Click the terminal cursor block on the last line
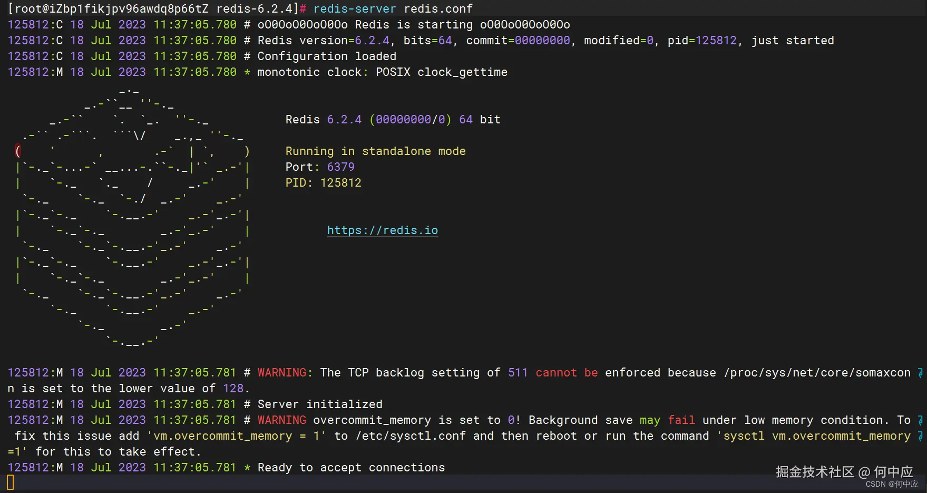927x493 pixels. tap(11, 482)
